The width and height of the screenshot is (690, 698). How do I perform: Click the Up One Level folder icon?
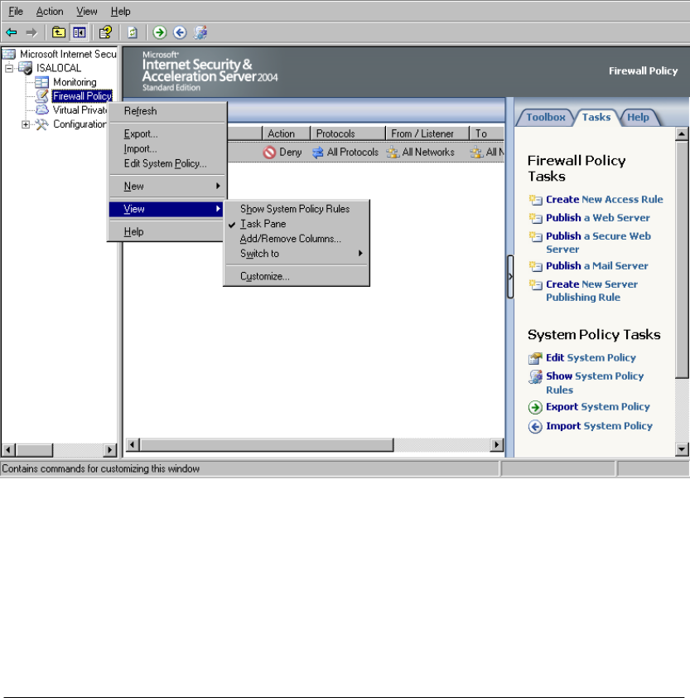coord(58,32)
